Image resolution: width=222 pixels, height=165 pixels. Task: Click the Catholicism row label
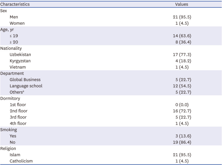pyautogui.click(x=21, y=161)
